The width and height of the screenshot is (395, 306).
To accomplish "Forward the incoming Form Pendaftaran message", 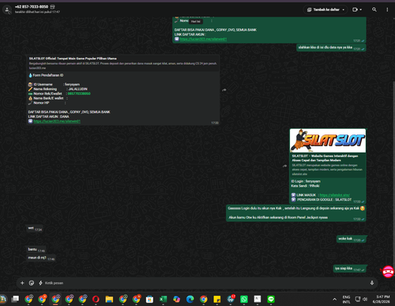I will 224,90.
